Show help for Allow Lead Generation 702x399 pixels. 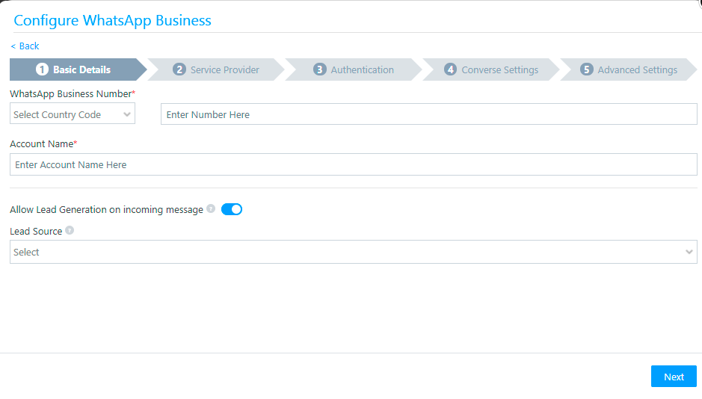tap(211, 209)
